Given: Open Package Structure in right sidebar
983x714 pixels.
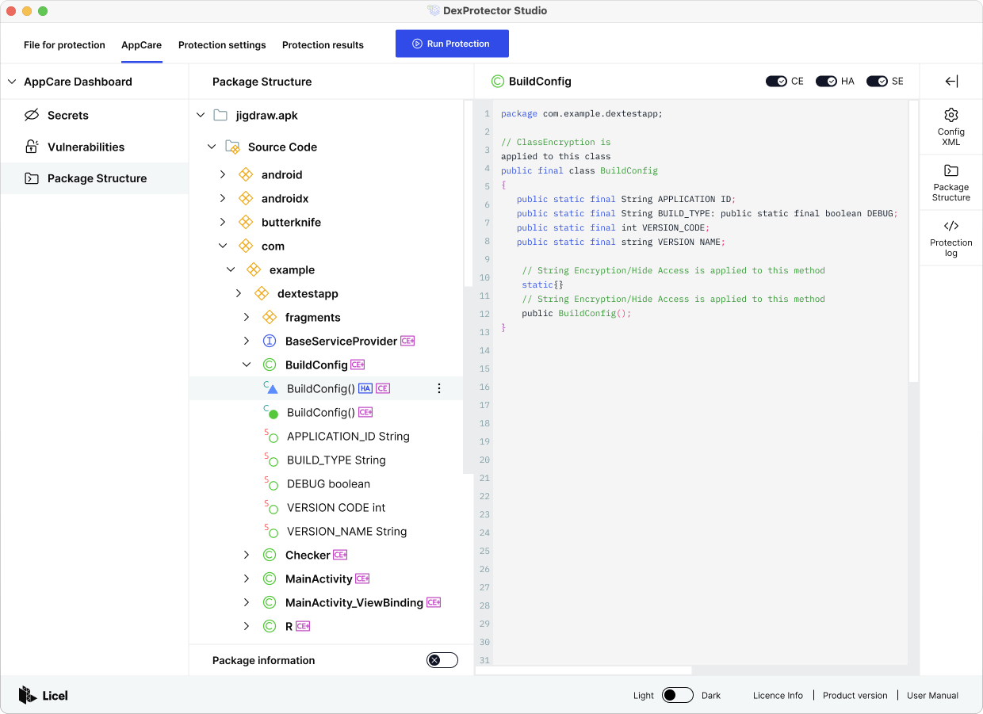Looking at the screenshot, I should point(951,183).
